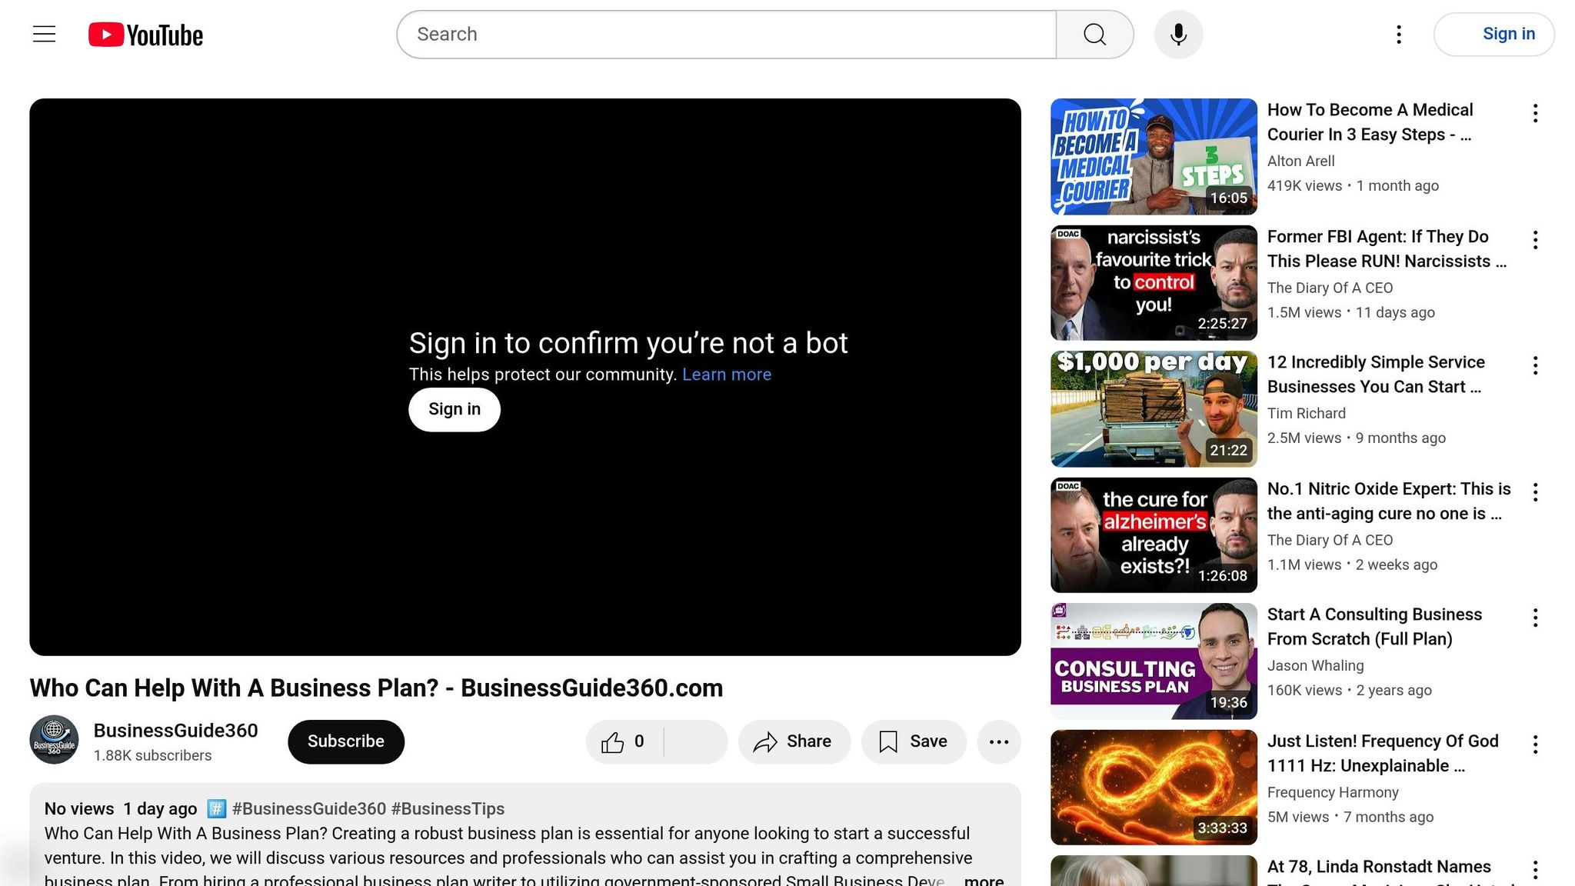Open more actions beside Save
The width and height of the screenshot is (1575, 886).
pyautogui.click(x=999, y=741)
